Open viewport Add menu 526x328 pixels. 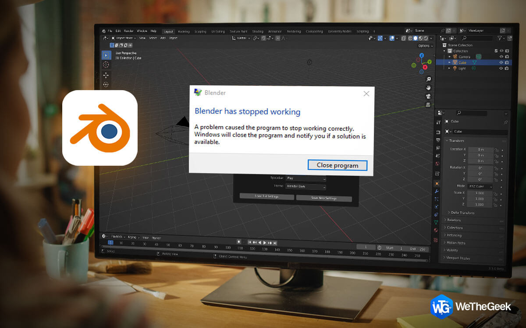pos(163,38)
